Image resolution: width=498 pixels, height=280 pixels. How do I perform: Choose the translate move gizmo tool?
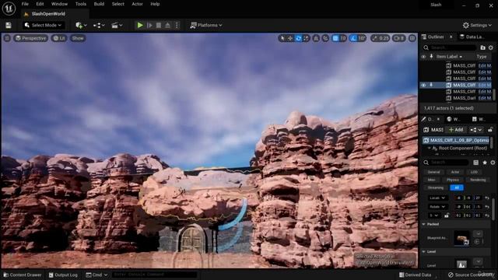[290, 38]
